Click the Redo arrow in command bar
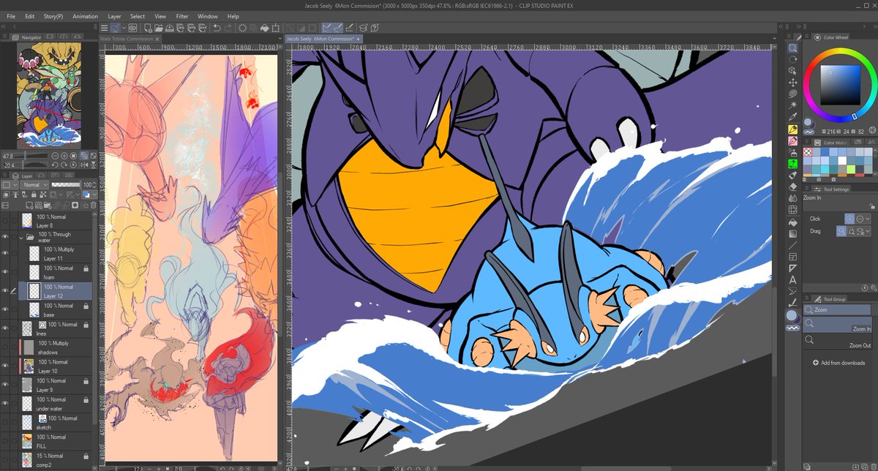This screenshot has height=471, width=878. tap(229, 28)
